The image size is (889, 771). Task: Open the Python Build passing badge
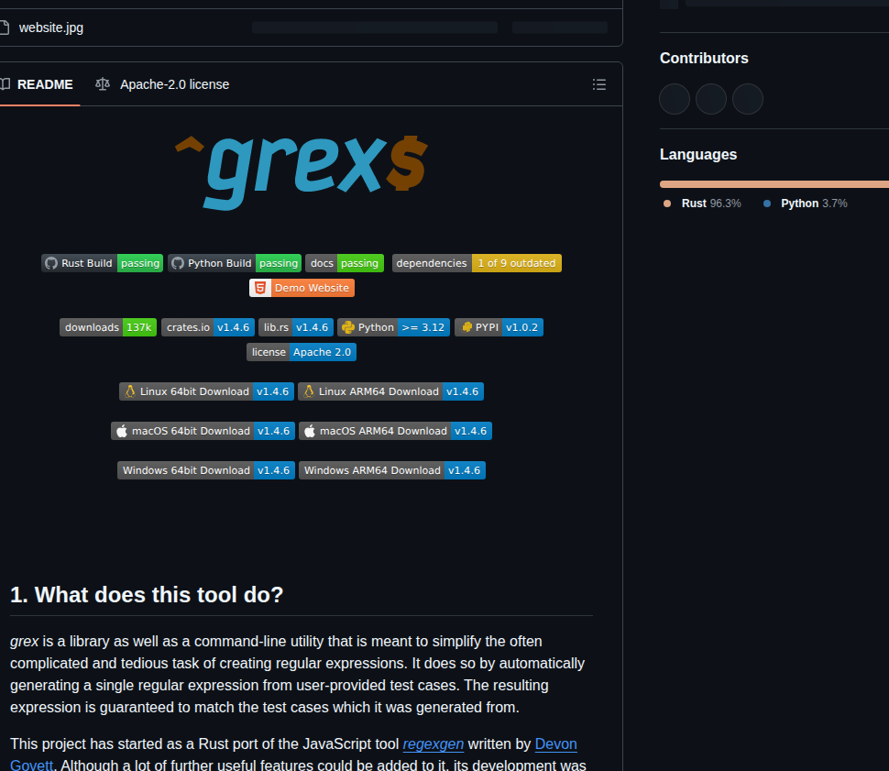(x=235, y=263)
